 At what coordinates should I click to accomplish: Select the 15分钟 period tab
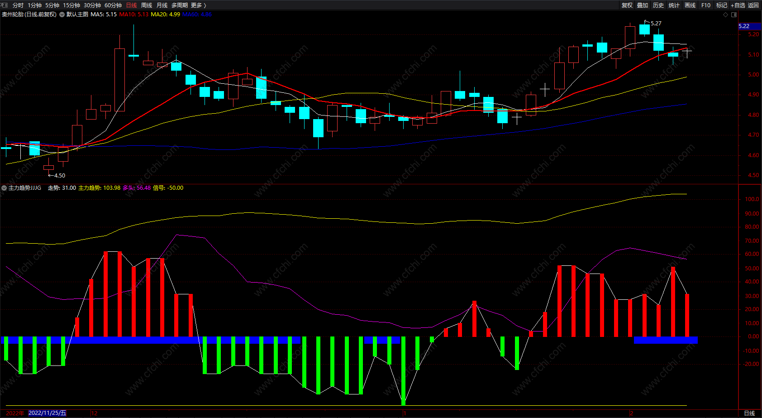coord(71,5)
